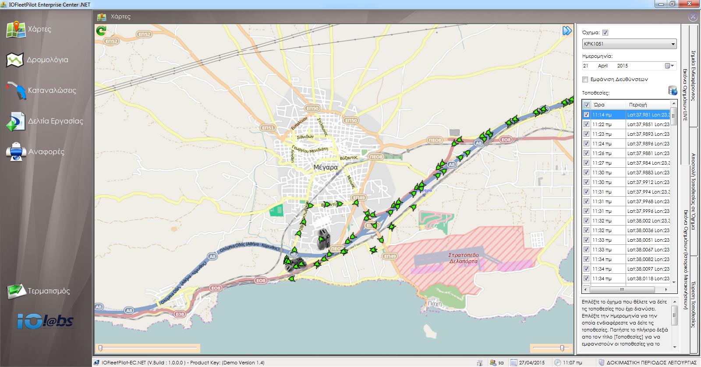
Task: Select the row with 'Lat:38,0118 Lon:23'
Action: [626, 279]
